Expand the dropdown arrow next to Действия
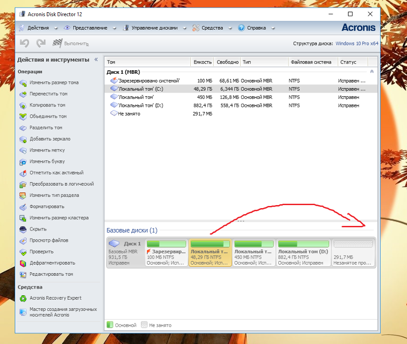 [56, 28]
